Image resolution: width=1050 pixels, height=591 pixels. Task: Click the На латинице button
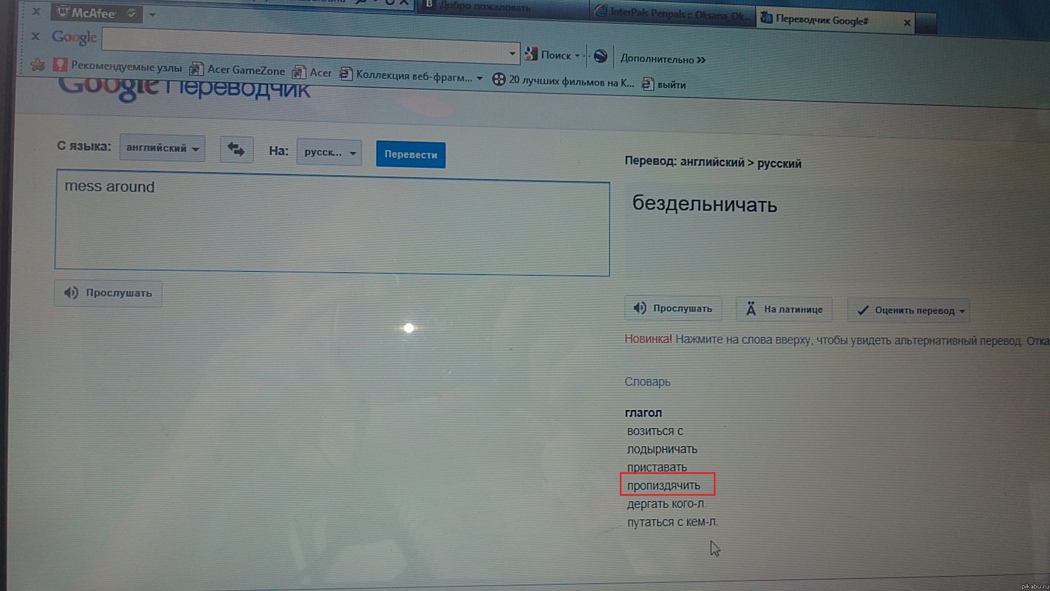pyautogui.click(x=784, y=309)
